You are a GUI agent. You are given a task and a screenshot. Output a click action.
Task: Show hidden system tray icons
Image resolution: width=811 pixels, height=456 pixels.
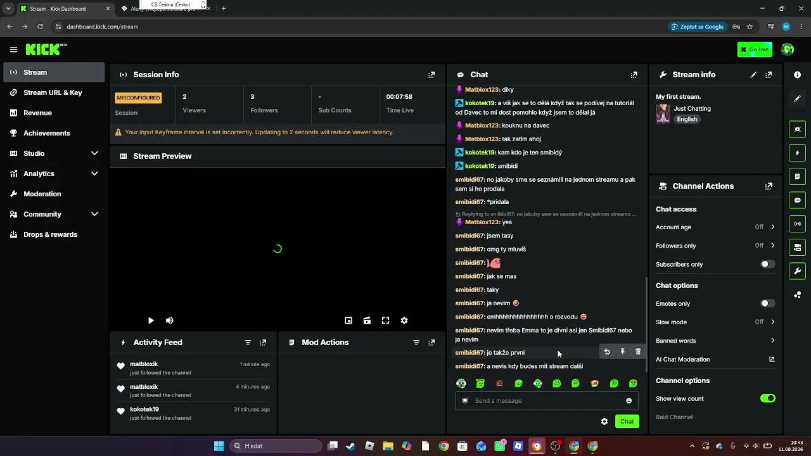[x=692, y=446]
